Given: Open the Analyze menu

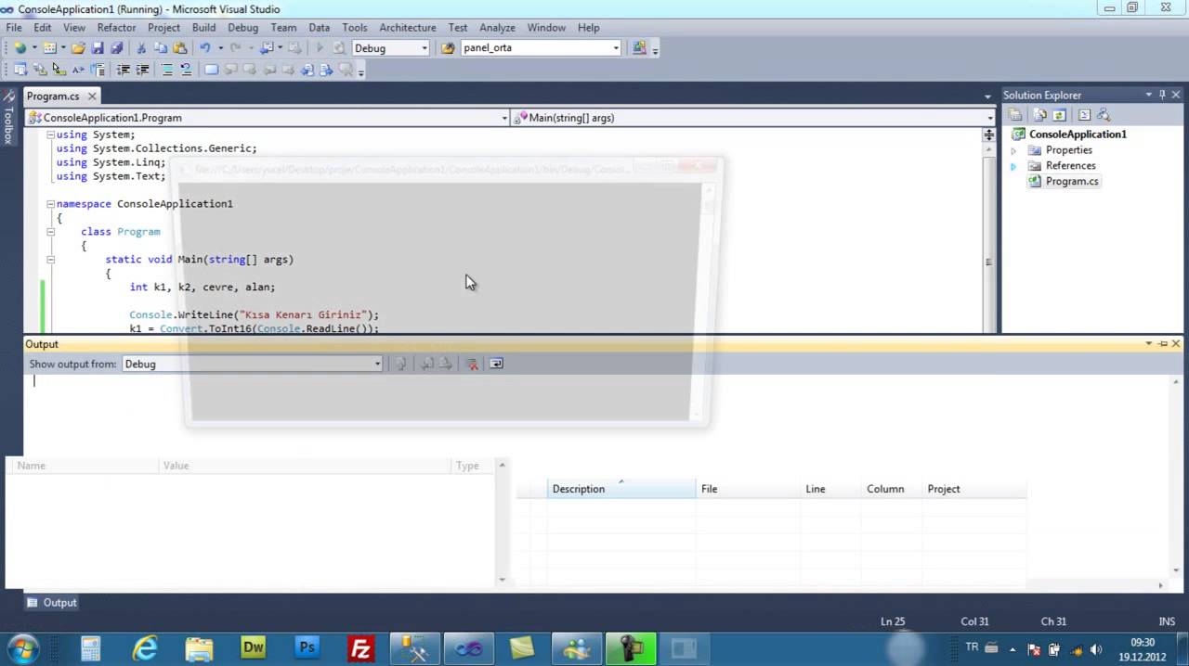Looking at the screenshot, I should click(x=497, y=28).
